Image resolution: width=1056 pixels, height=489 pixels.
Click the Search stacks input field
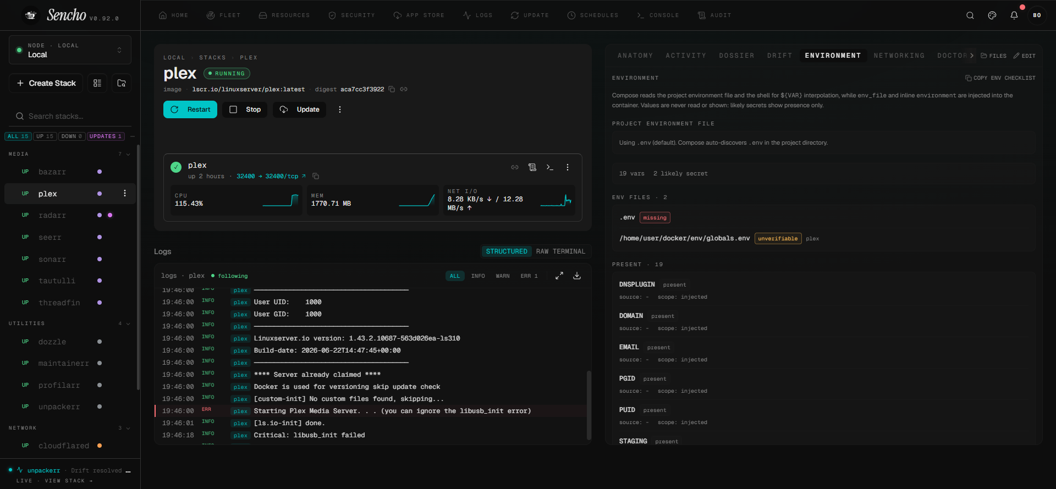[70, 116]
